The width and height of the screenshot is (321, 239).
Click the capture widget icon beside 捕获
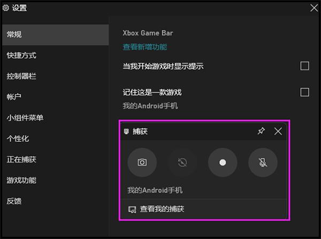pos(126,131)
